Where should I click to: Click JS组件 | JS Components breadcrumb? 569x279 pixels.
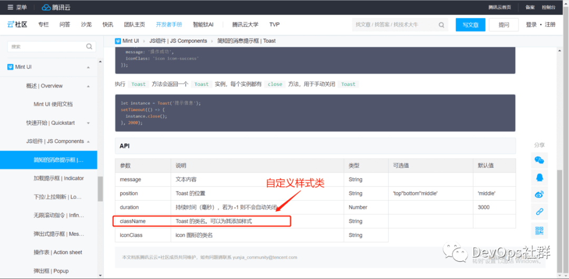(178, 41)
